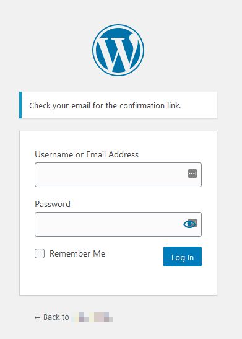The height and width of the screenshot is (339, 242).
Task: Click the blurred site name link
Action: coord(92,317)
